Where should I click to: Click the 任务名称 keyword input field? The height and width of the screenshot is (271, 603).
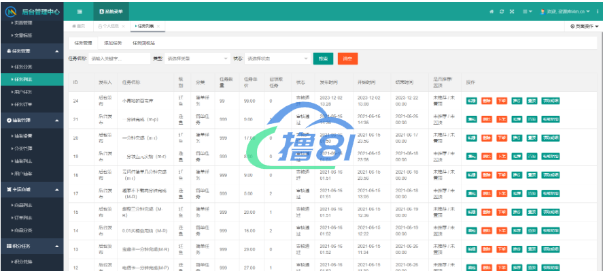(x=119, y=59)
